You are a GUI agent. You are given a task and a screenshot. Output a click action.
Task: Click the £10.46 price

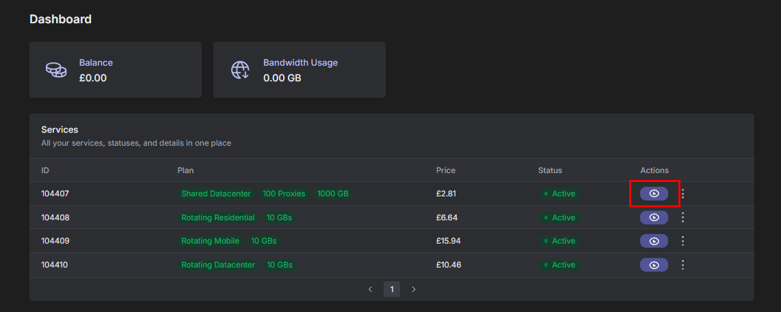(448, 265)
